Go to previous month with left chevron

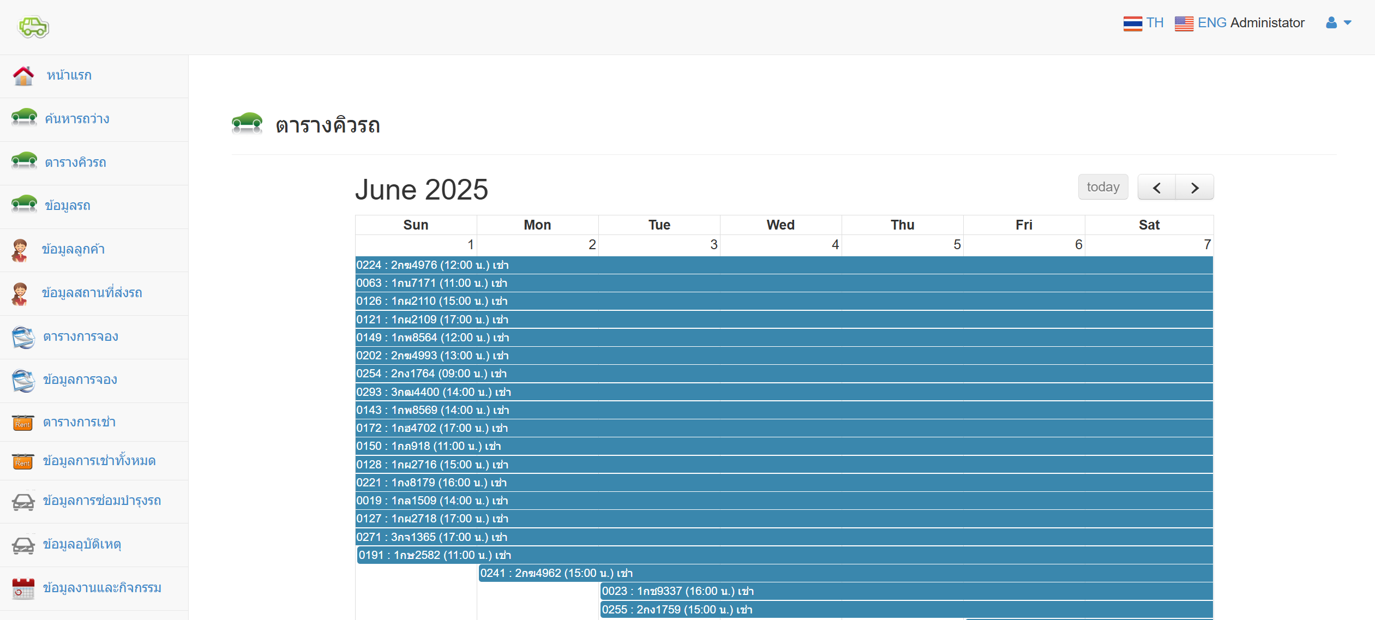tap(1156, 187)
